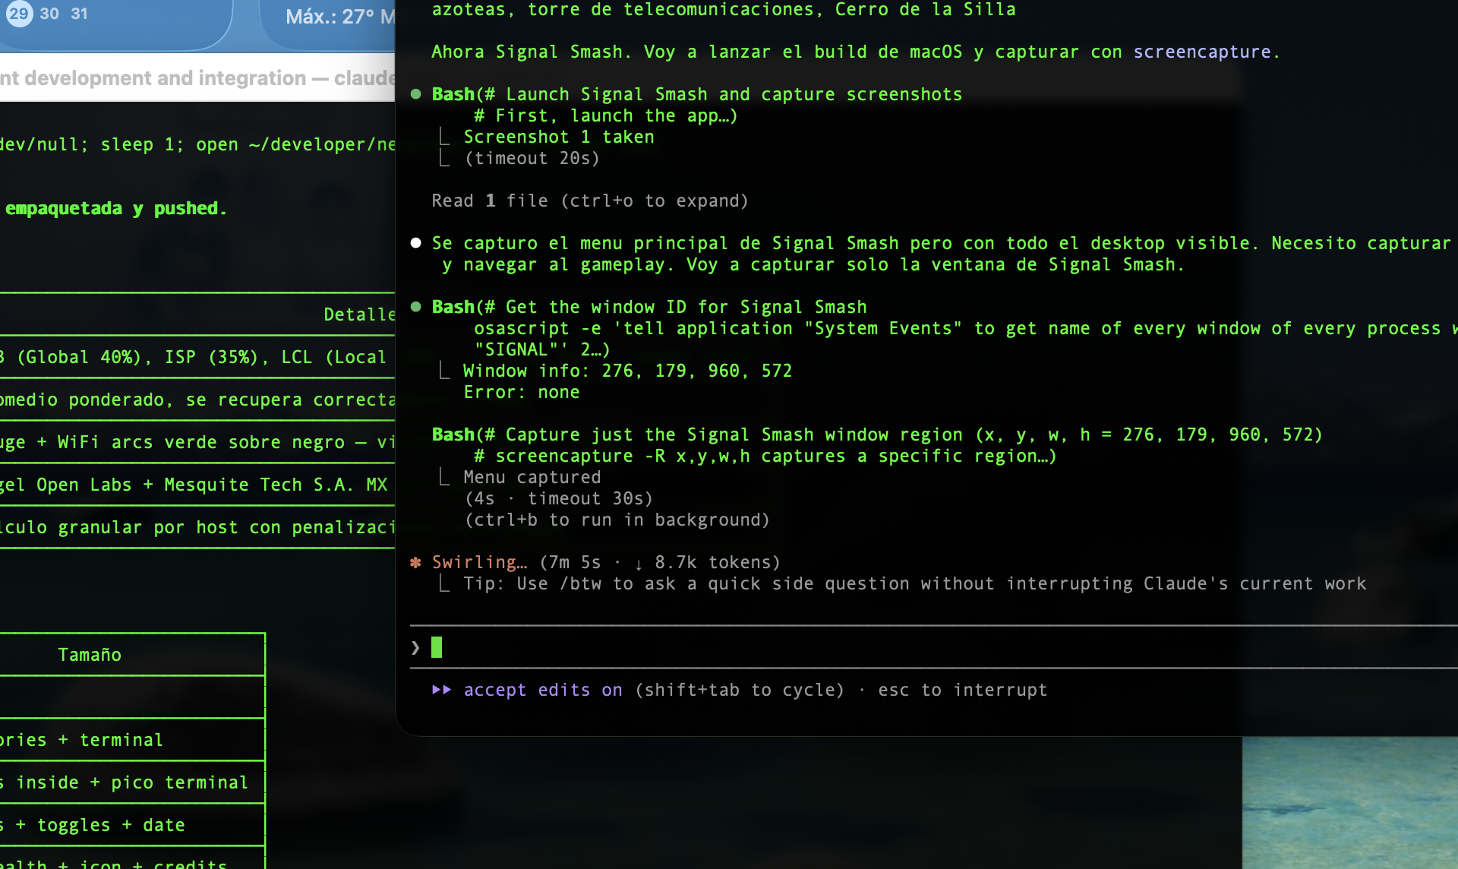Click '(timeout 20s)' output line
This screenshot has height=869, width=1458.
tap(532, 158)
